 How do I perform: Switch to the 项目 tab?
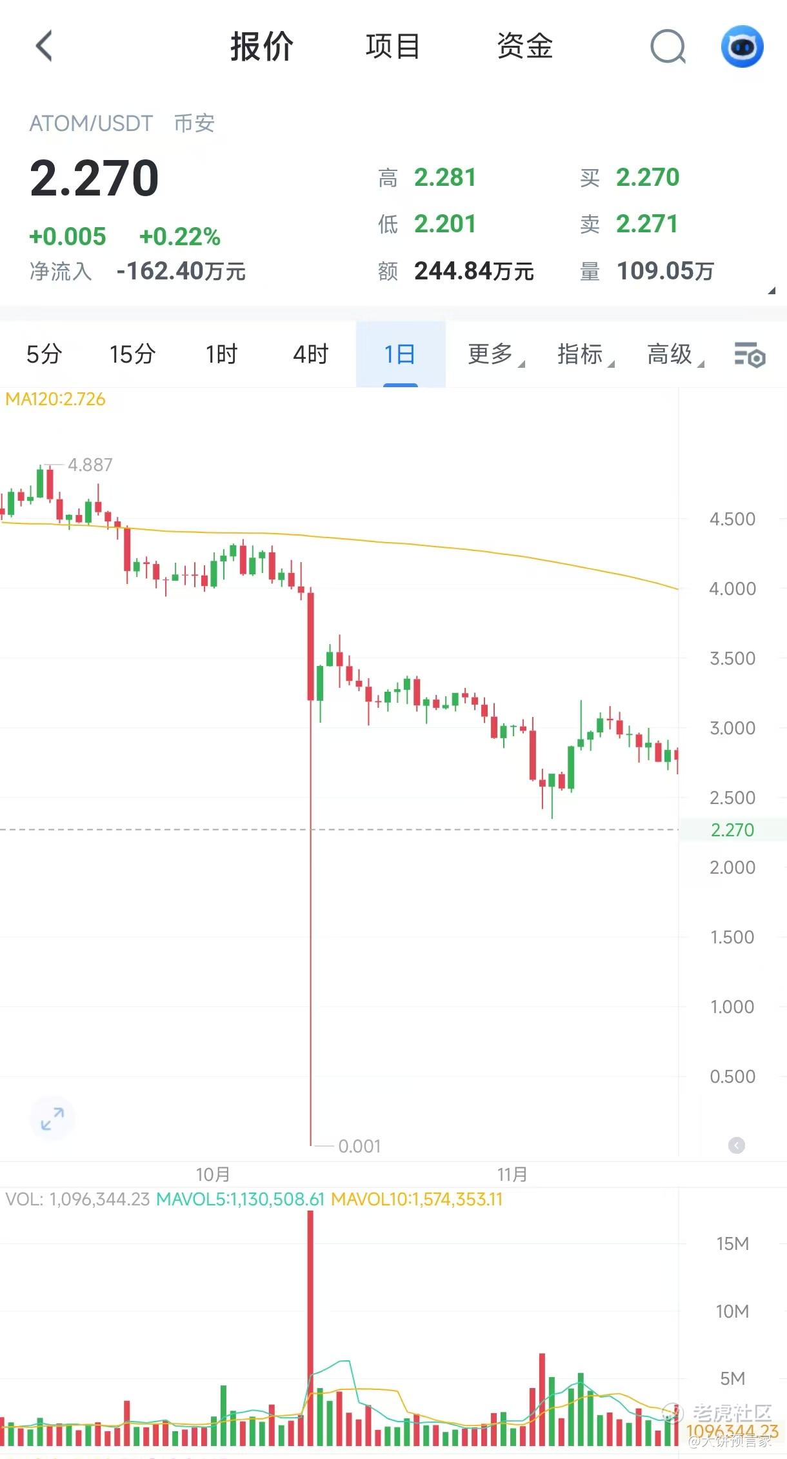393,46
